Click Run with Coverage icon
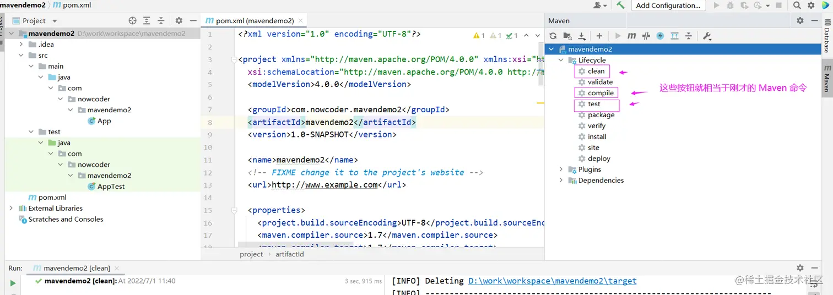 (744, 5)
